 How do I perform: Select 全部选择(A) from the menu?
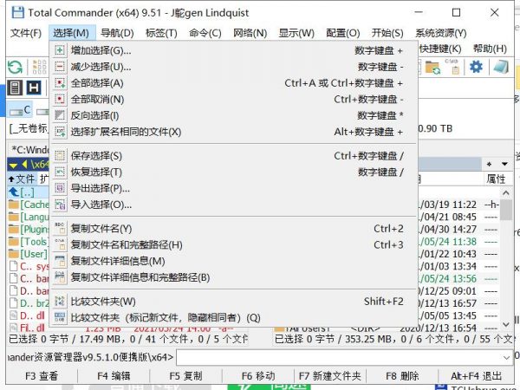233,83
